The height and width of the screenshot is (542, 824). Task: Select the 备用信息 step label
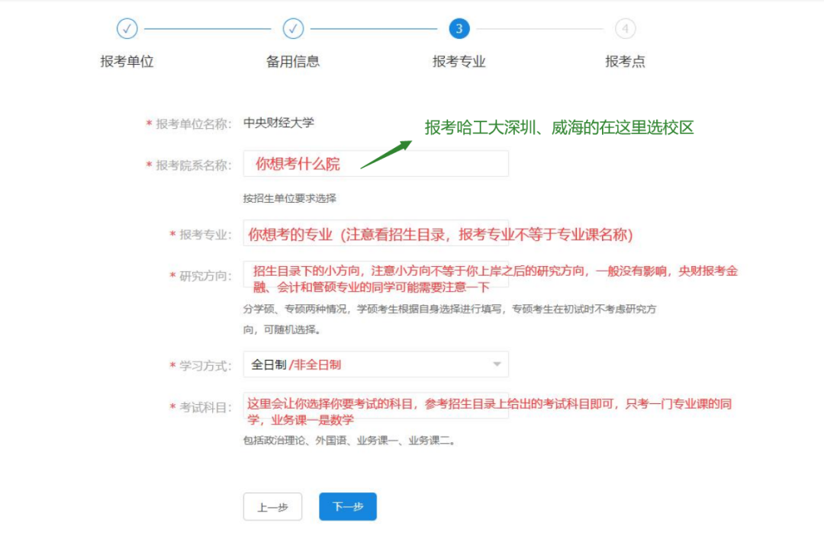(x=293, y=62)
